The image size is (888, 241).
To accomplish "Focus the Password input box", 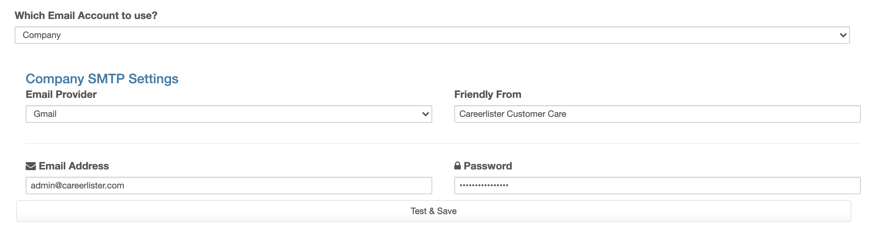I will click(657, 185).
